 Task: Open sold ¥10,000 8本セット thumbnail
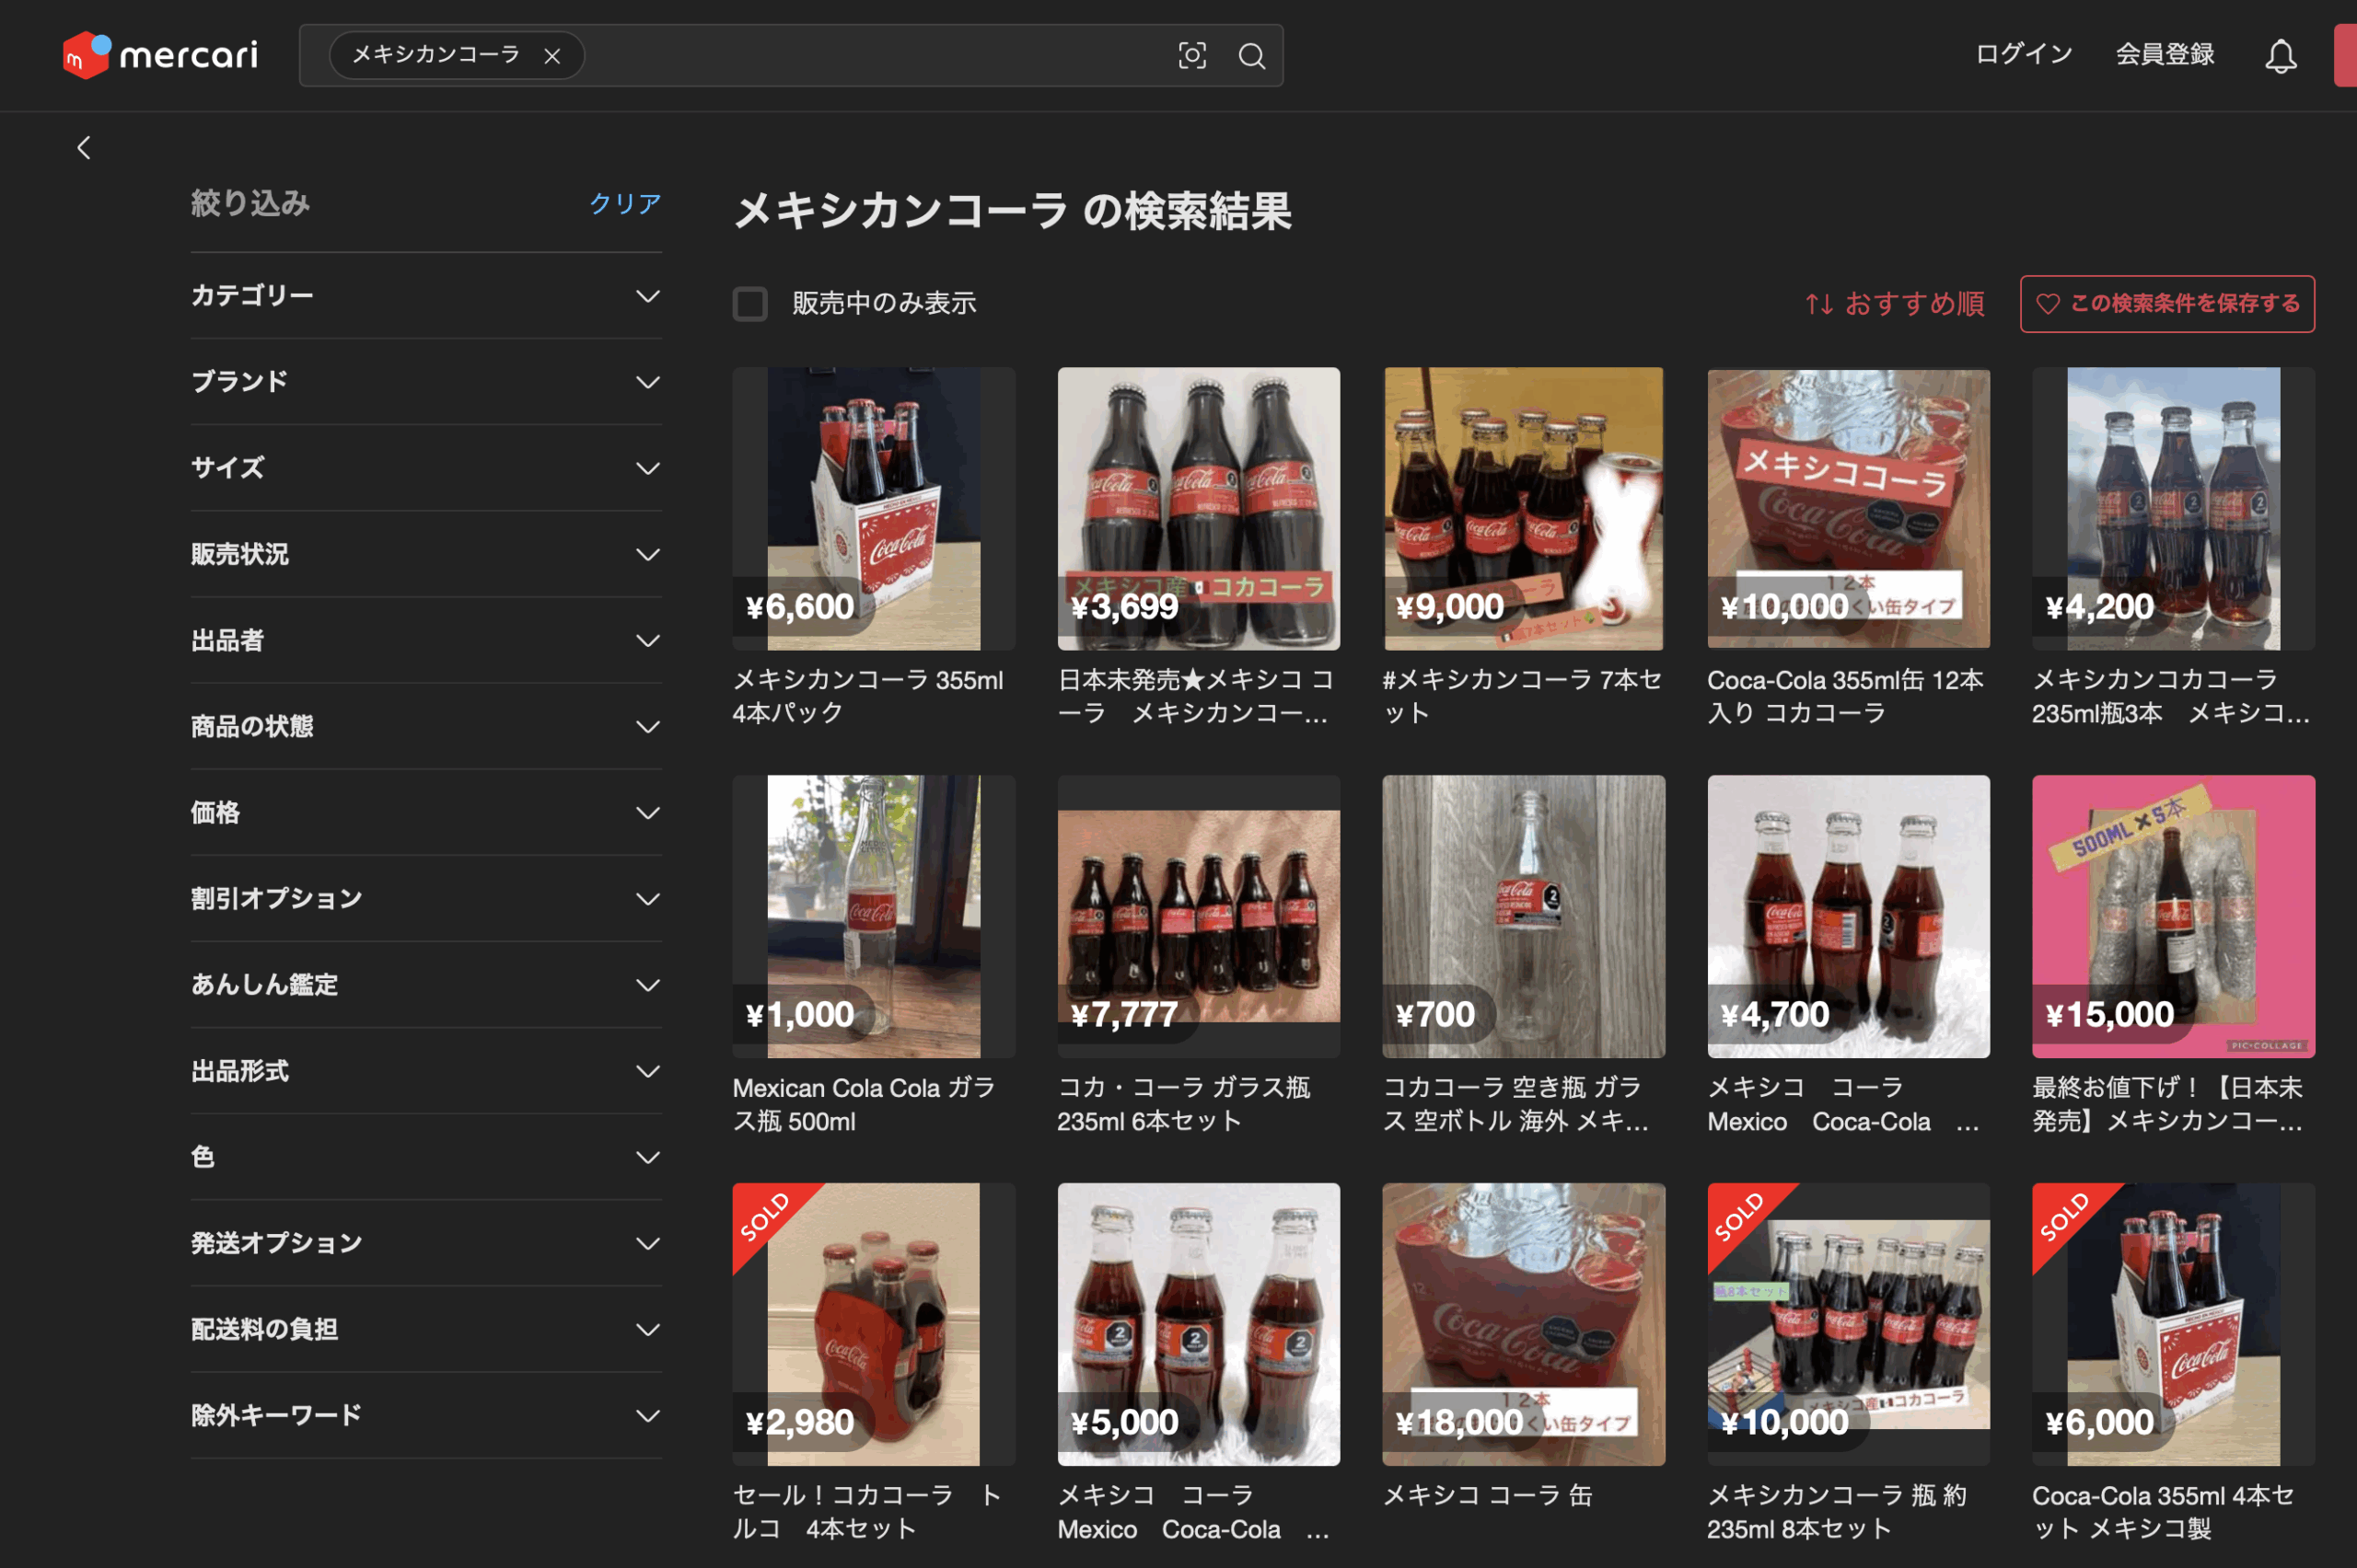click(1848, 1324)
